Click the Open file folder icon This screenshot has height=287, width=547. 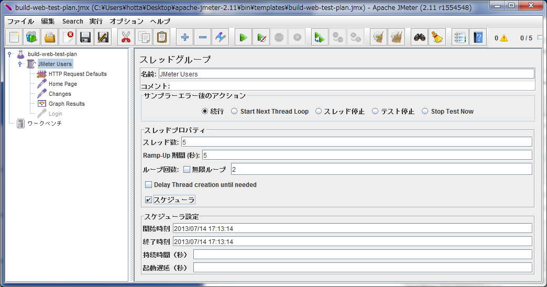click(x=50, y=37)
